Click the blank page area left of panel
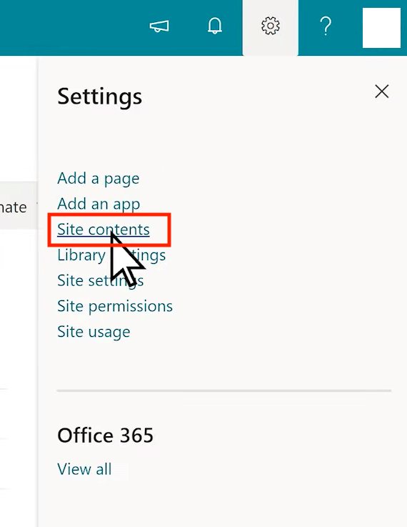This screenshot has height=527, width=407. [x=19, y=336]
